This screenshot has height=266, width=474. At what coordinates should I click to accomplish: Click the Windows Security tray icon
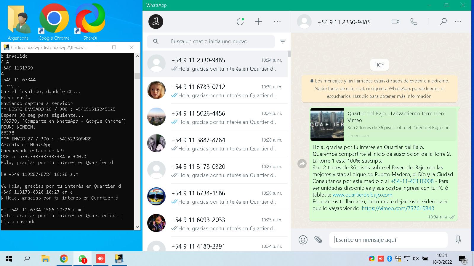pos(398,259)
